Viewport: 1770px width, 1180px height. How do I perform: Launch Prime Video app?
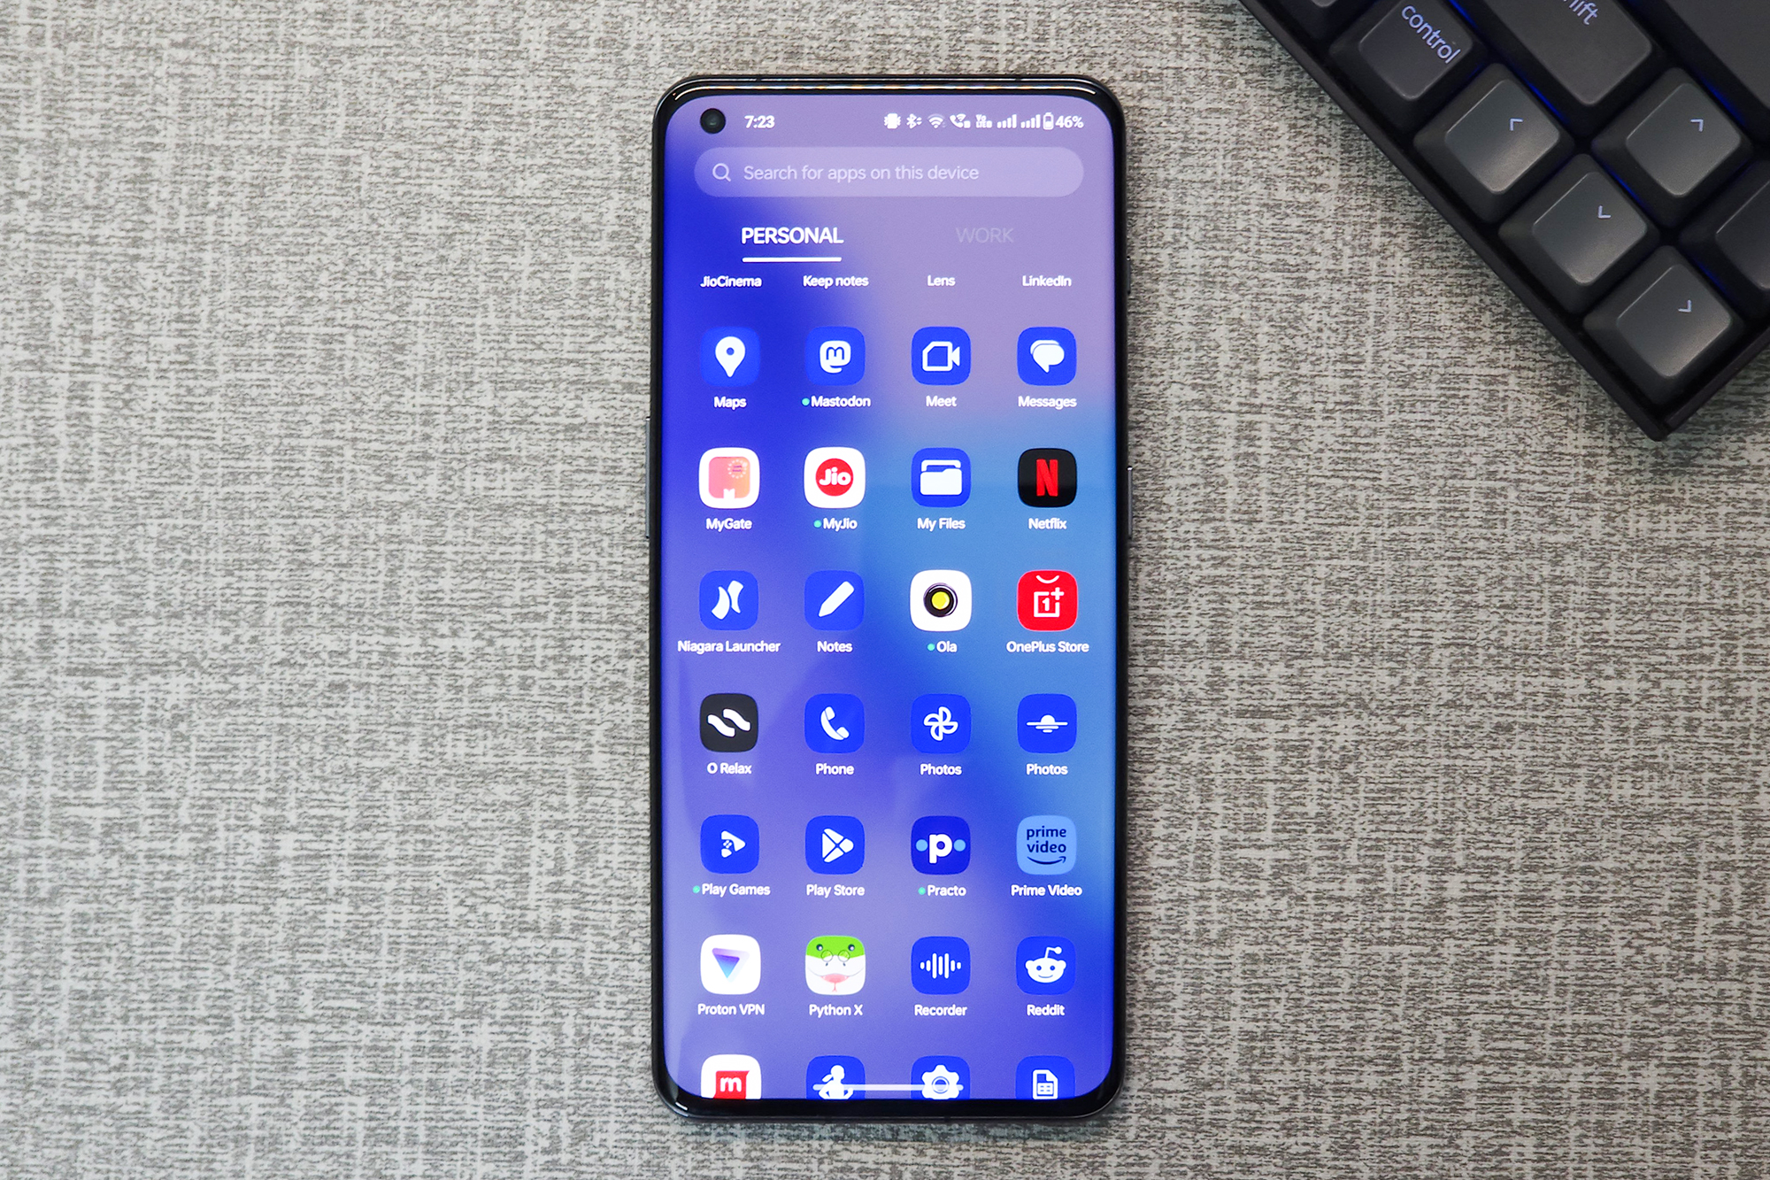(x=1048, y=853)
